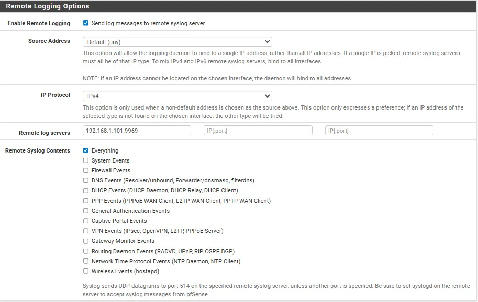Check the DHCP Events option
478x302 pixels.
(86, 190)
